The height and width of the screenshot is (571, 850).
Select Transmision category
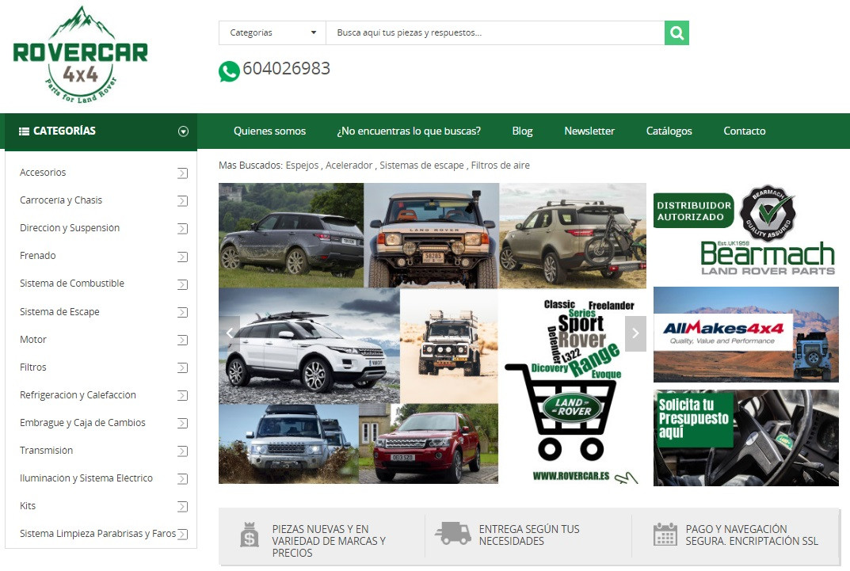[46, 450]
